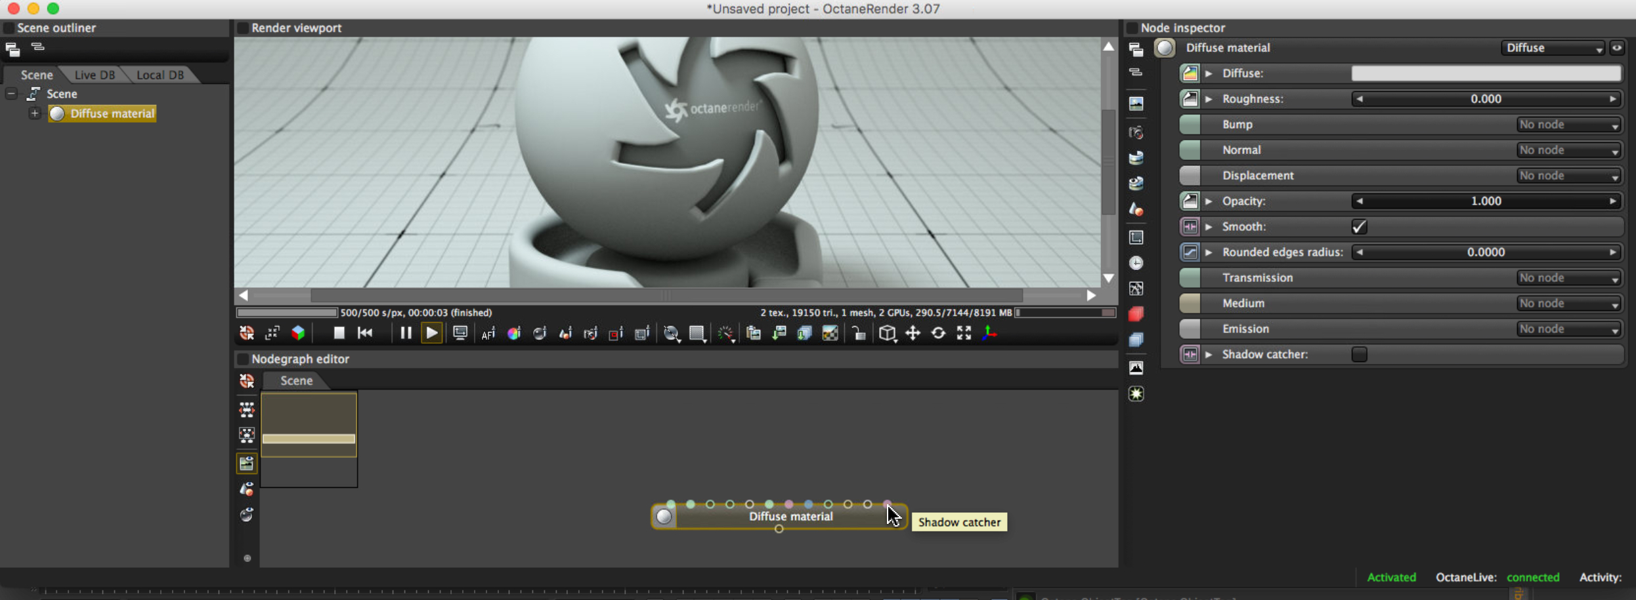The image size is (1636, 600).
Task: Click the save render image icon
Action: [779, 334]
